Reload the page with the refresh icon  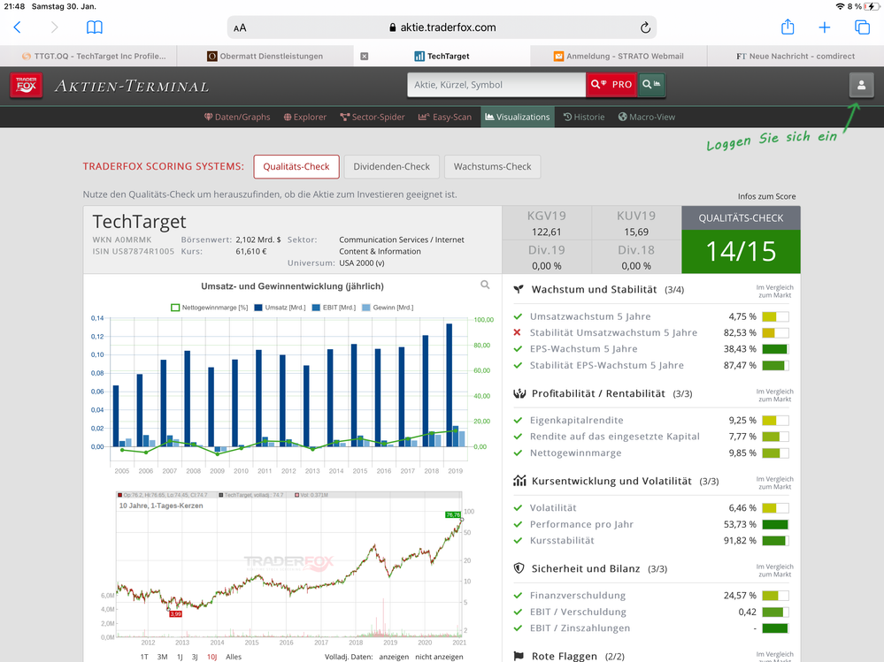(645, 27)
